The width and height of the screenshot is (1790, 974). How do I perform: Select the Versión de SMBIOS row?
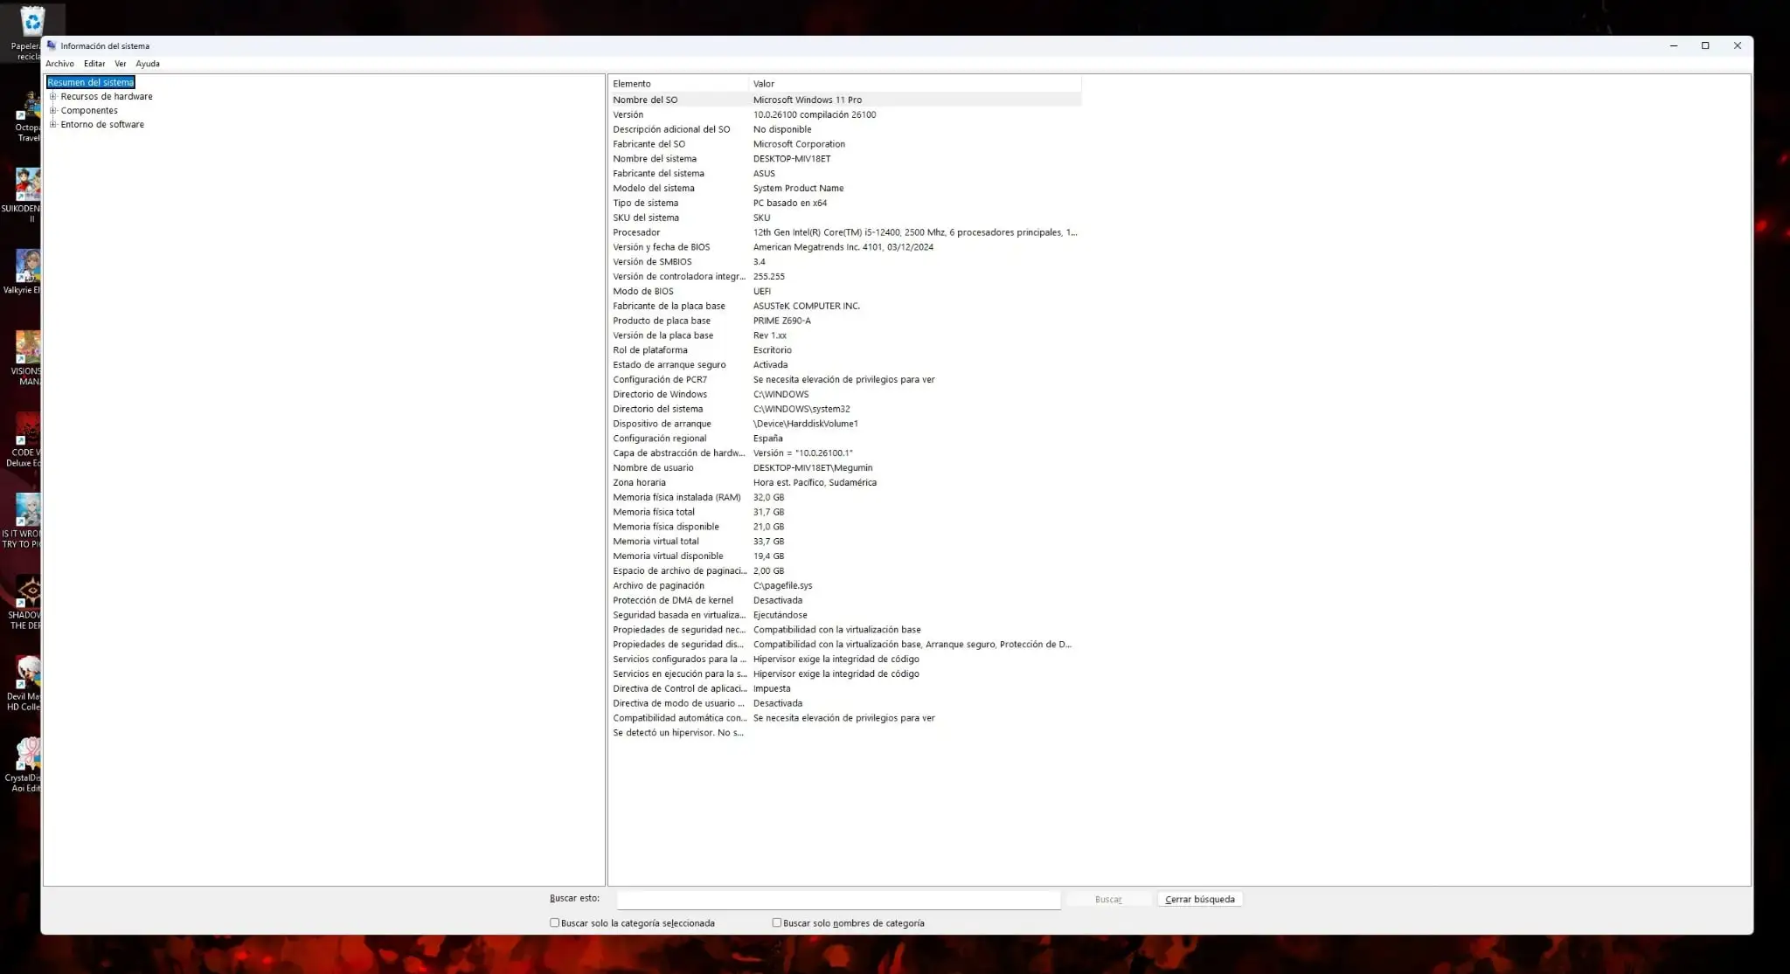(845, 261)
